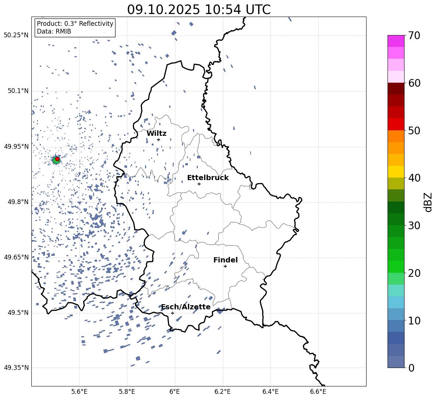Click the colorbar tick label 70

(x=414, y=36)
